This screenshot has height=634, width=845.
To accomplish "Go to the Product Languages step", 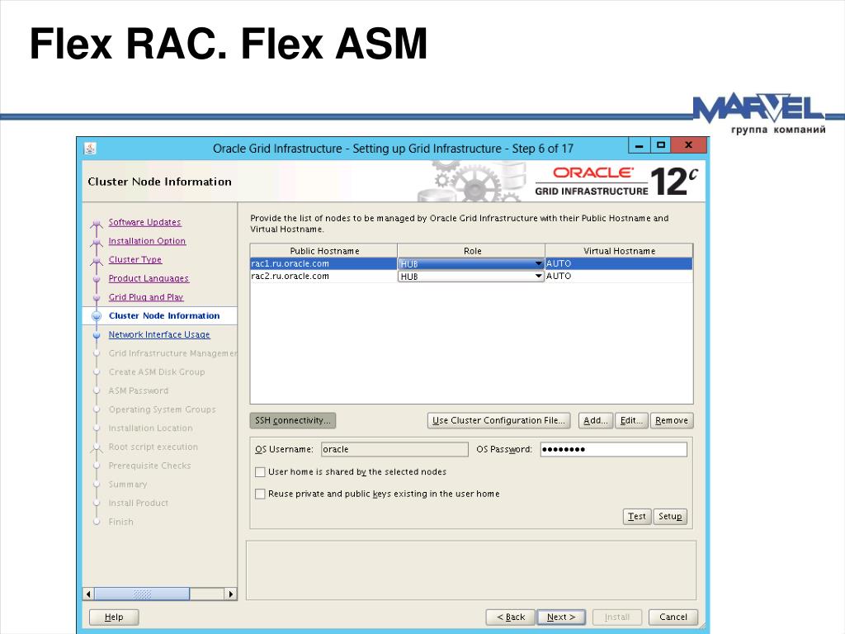I will [149, 278].
